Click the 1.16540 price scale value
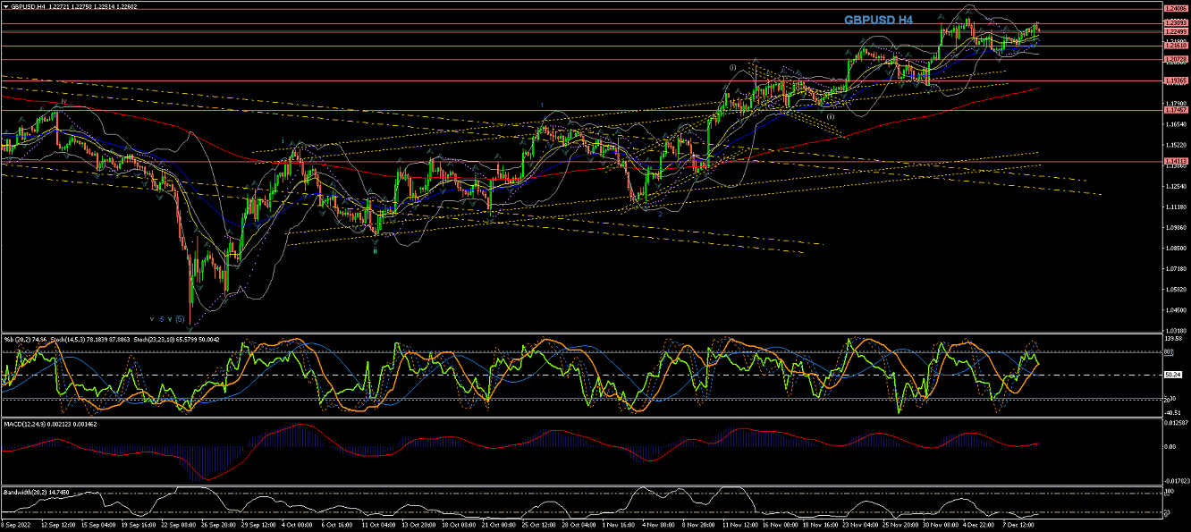Viewport: 1191px width, 532px height. coord(1175,123)
